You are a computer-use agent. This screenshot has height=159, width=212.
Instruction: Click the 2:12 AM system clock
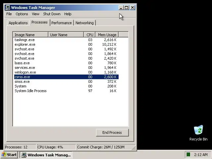[x=201, y=155]
